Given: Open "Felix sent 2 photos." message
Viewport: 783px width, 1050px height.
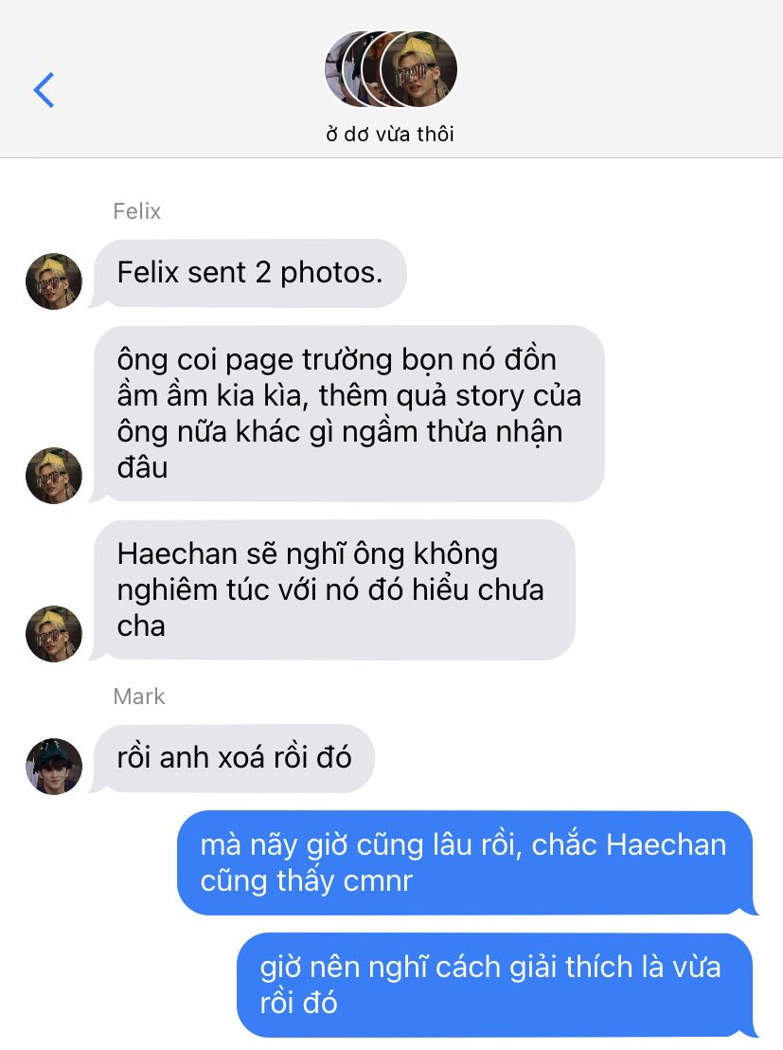Looking at the screenshot, I should (249, 273).
